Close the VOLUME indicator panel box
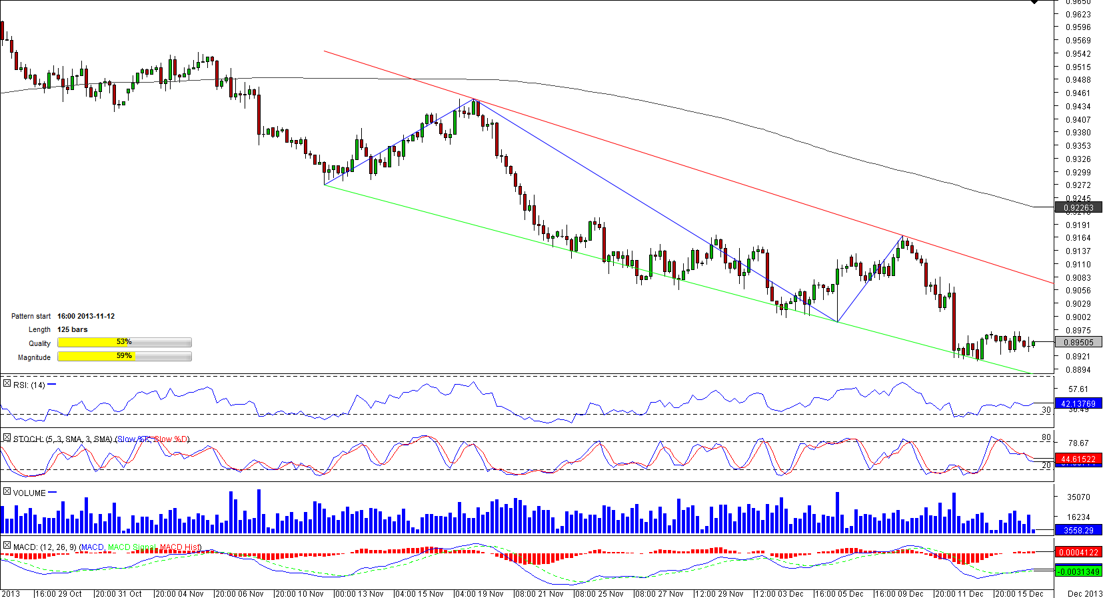1103x598 pixels. (7, 492)
